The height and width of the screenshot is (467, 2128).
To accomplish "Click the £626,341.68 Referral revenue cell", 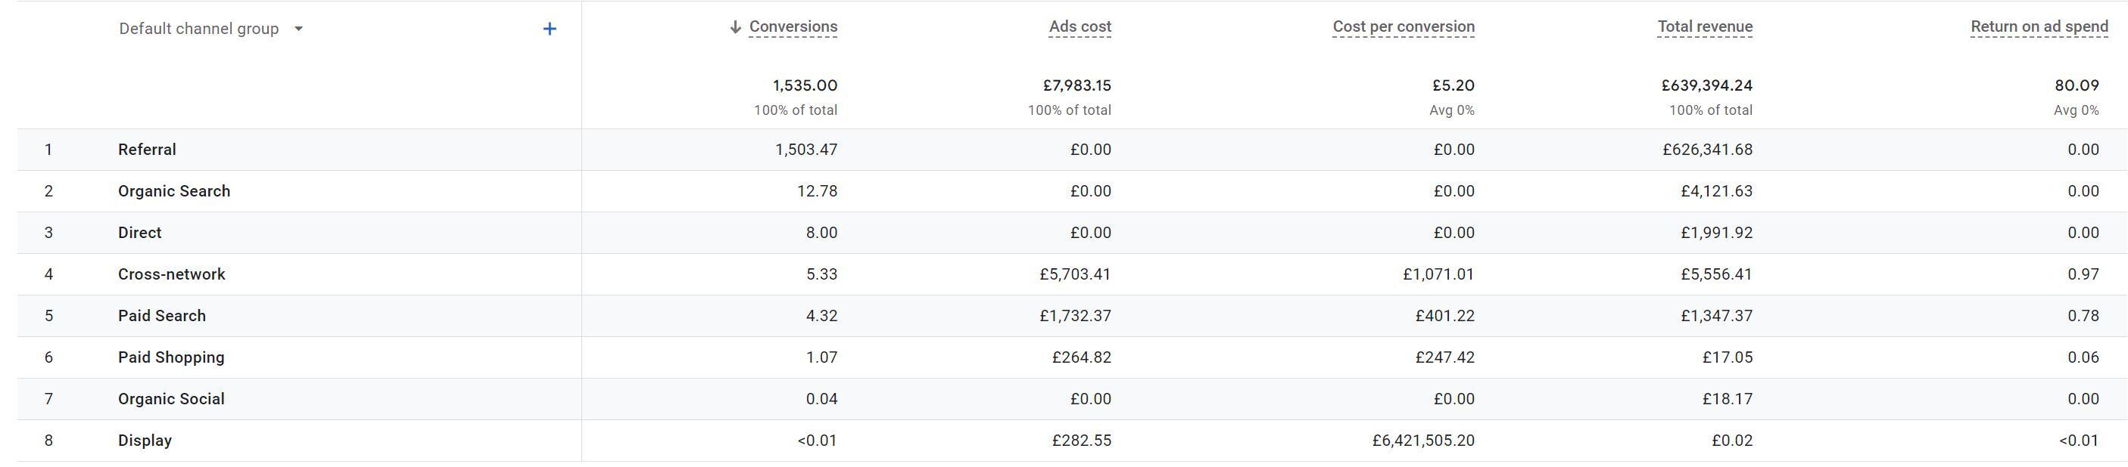I will [1708, 150].
